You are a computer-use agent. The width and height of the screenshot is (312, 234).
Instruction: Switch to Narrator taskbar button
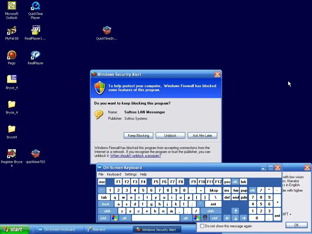pyautogui.click(x=108, y=229)
